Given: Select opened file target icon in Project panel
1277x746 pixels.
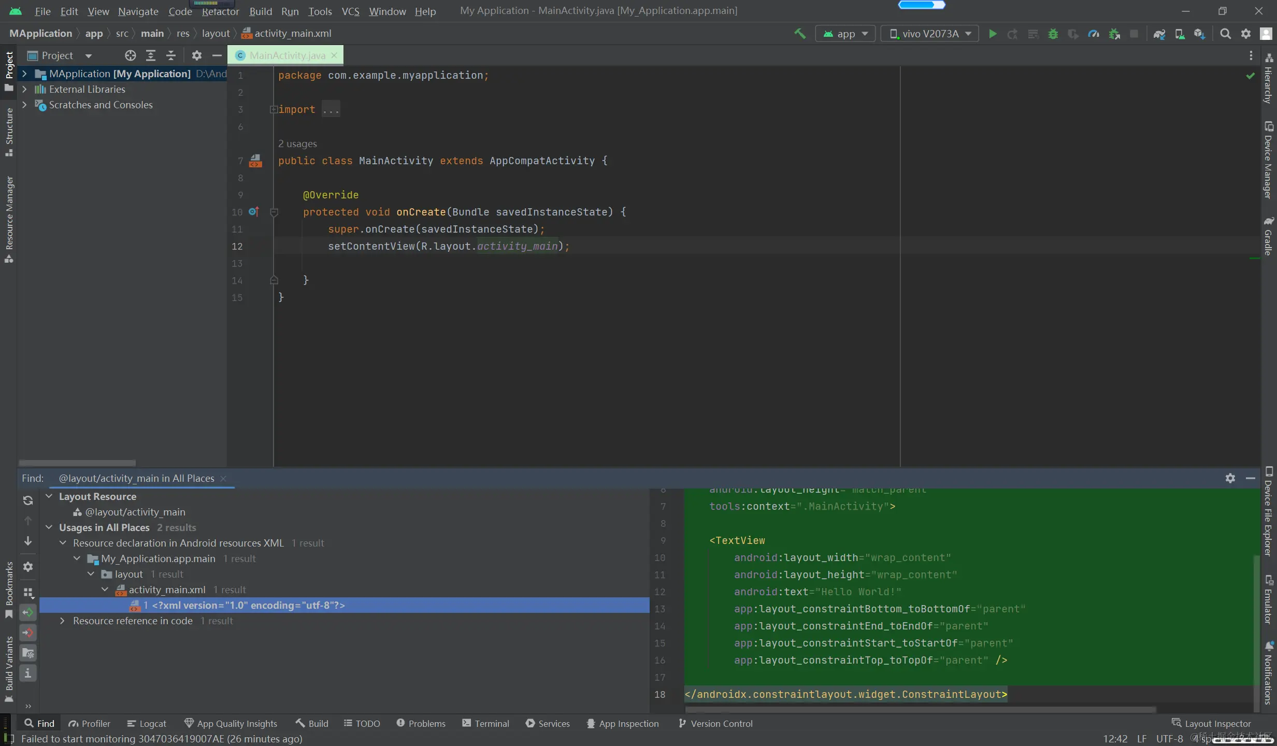Looking at the screenshot, I should 131,55.
